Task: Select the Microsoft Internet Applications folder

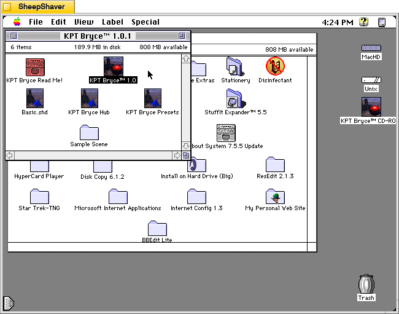Action: [118, 197]
